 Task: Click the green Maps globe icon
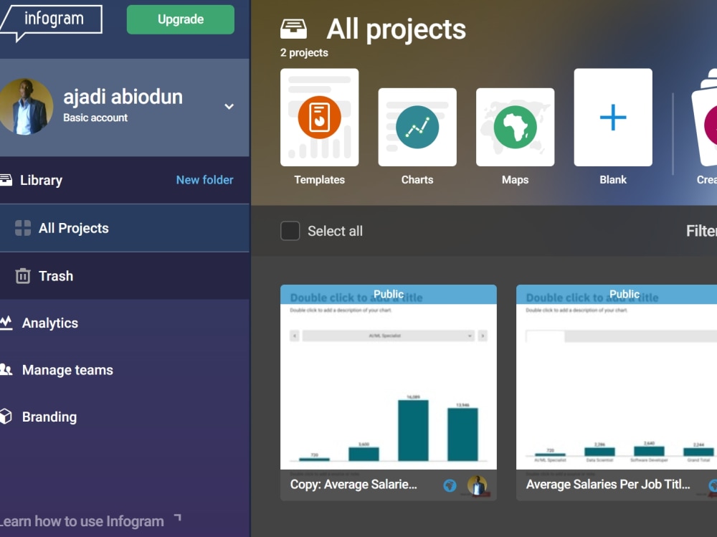(x=516, y=127)
